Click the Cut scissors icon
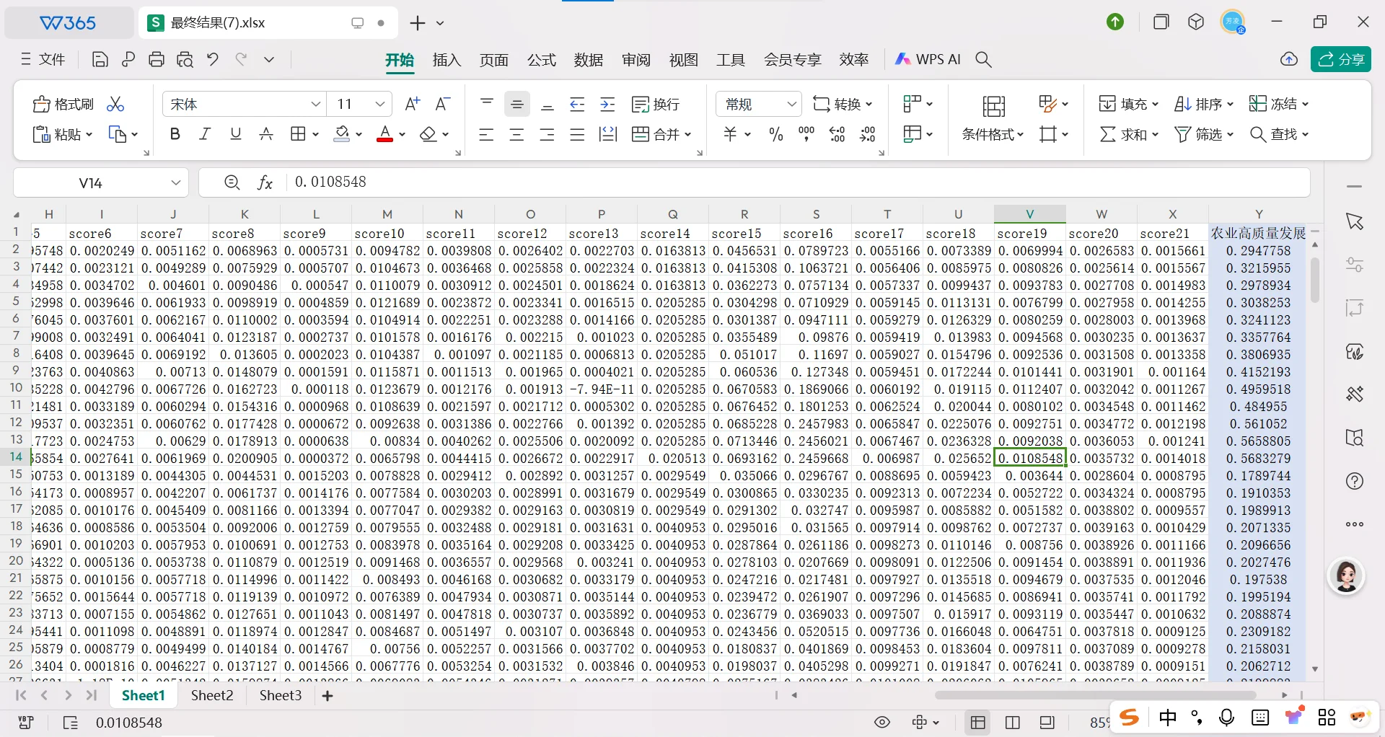 [115, 105]
